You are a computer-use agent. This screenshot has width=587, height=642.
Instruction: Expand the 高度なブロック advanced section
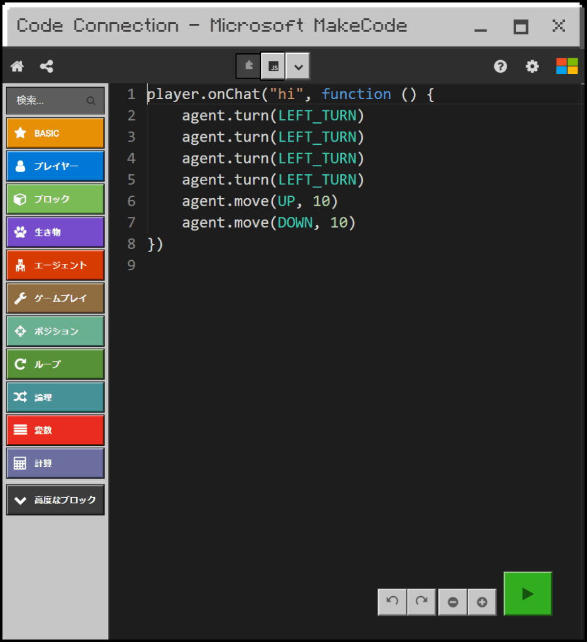click(x=55, y=500)
